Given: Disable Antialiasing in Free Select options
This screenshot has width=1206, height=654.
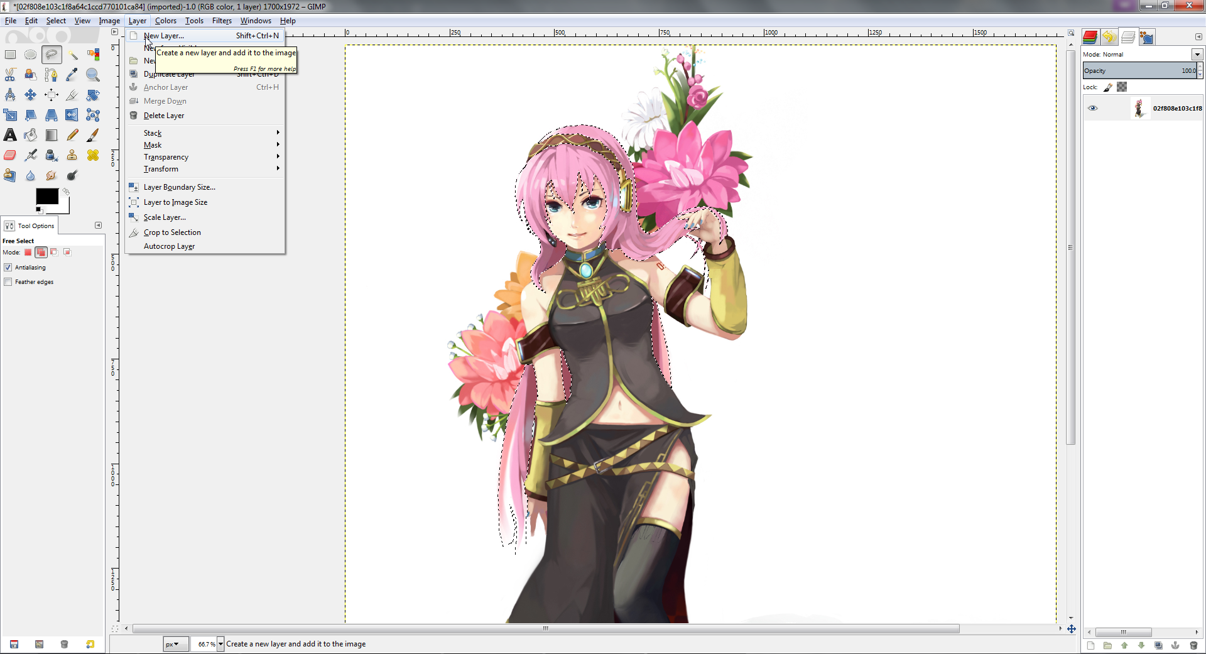Looking at the screenshot, I should point(8,267).
